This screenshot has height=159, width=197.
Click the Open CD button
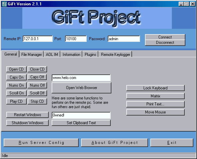coord(16,69)
